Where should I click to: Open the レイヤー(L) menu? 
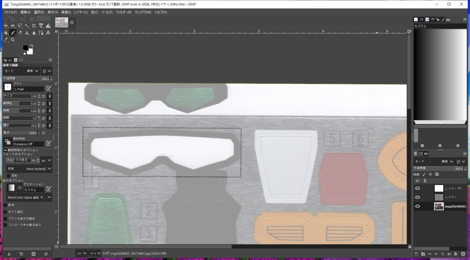(80, 12)
